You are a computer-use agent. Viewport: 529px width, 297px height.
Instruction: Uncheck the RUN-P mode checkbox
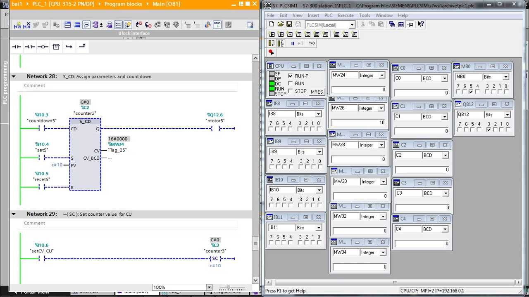coord(291,76)
